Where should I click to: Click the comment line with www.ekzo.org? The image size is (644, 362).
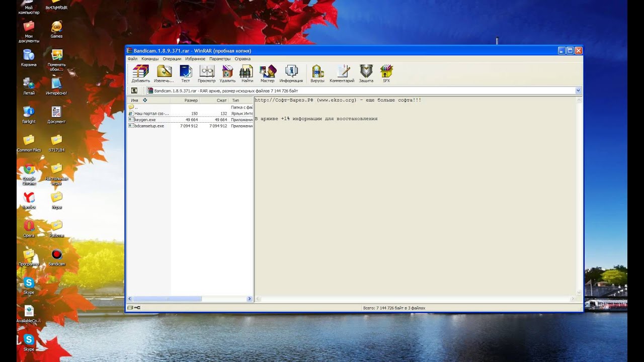click(x=338, y=100)
